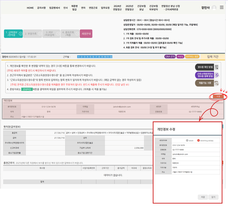This screenshot has height=206, width=228.
Task: Click the Q&A 문의 button
Action: coord(170,57)
